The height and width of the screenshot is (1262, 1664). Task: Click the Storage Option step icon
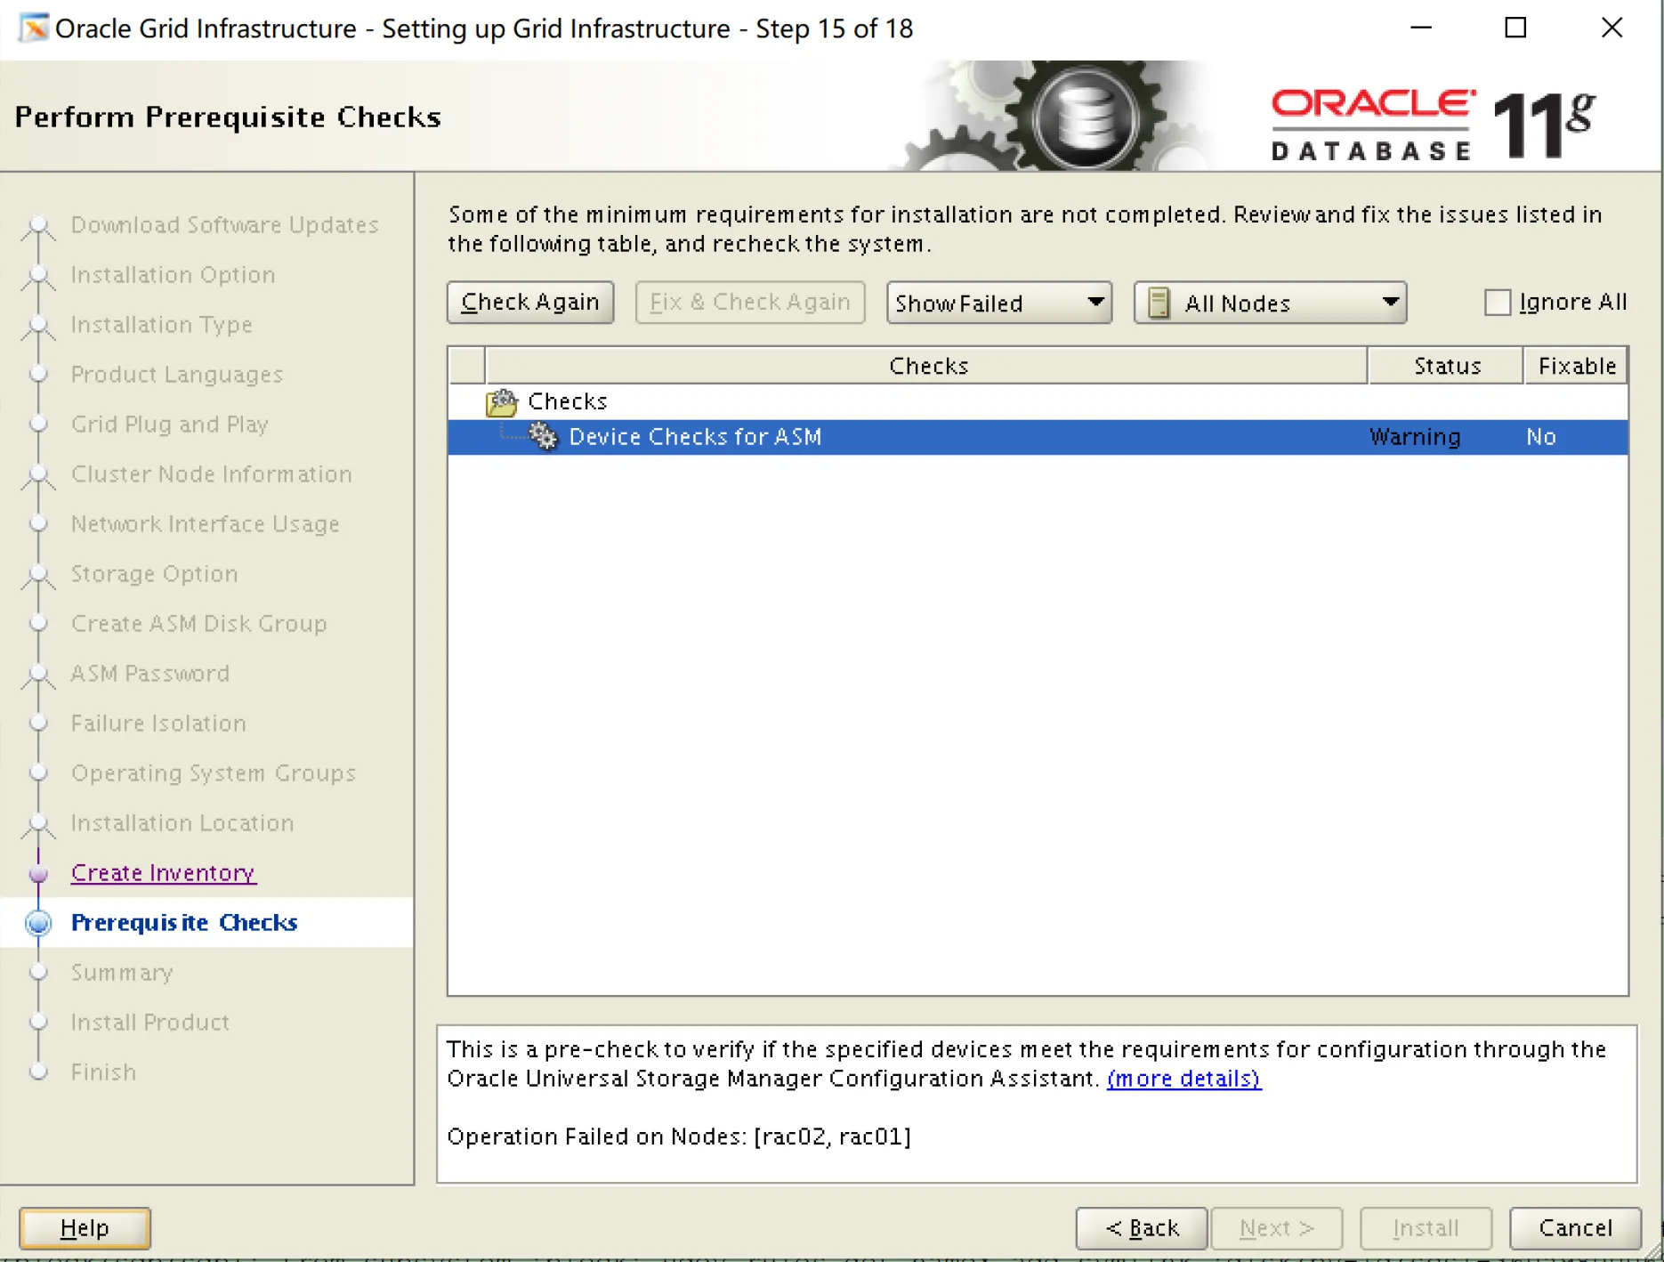pyautogui.click(x=38, y=575)
